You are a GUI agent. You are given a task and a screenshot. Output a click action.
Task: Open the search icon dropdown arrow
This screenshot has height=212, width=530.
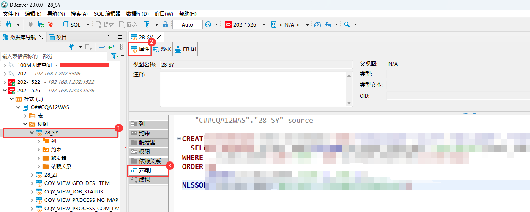tap(355, 24)
